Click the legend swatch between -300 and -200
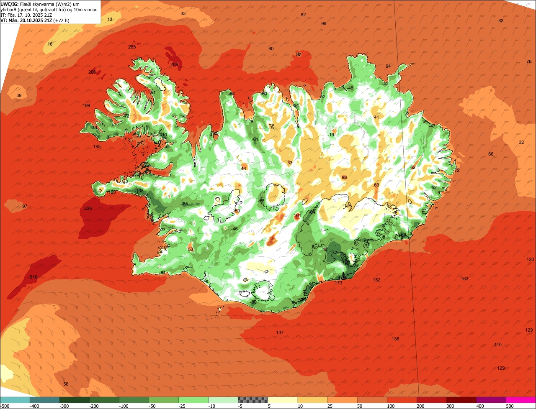Screen dimensions: 536x409 [x=75, y=400]
